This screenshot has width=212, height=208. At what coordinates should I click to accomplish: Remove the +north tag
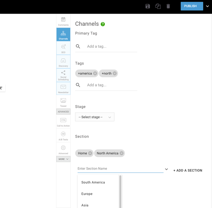pyautogui.click(x=114, y=73)
